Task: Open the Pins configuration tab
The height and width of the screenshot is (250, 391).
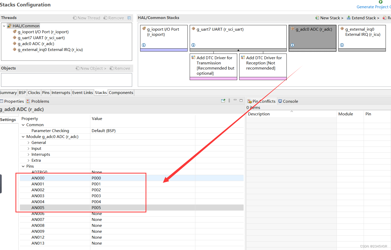Action: (46, 93)
